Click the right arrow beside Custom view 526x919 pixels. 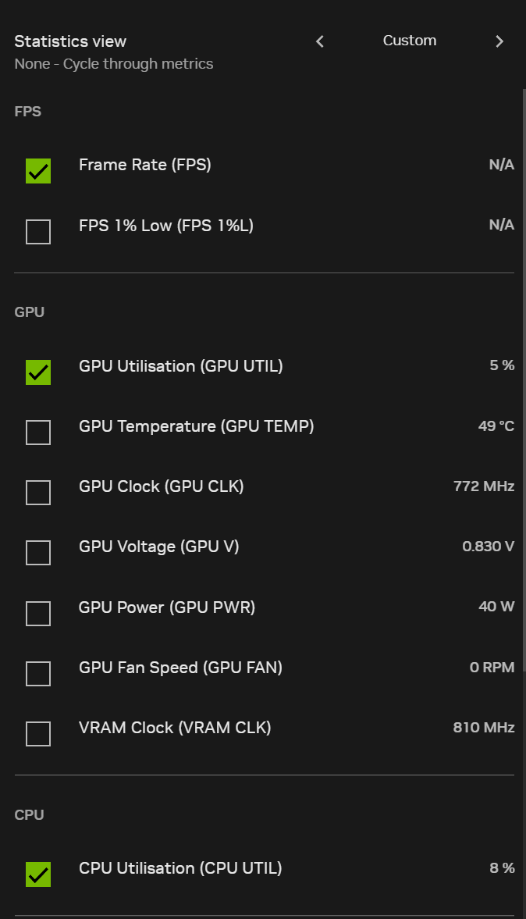[499, 41]
